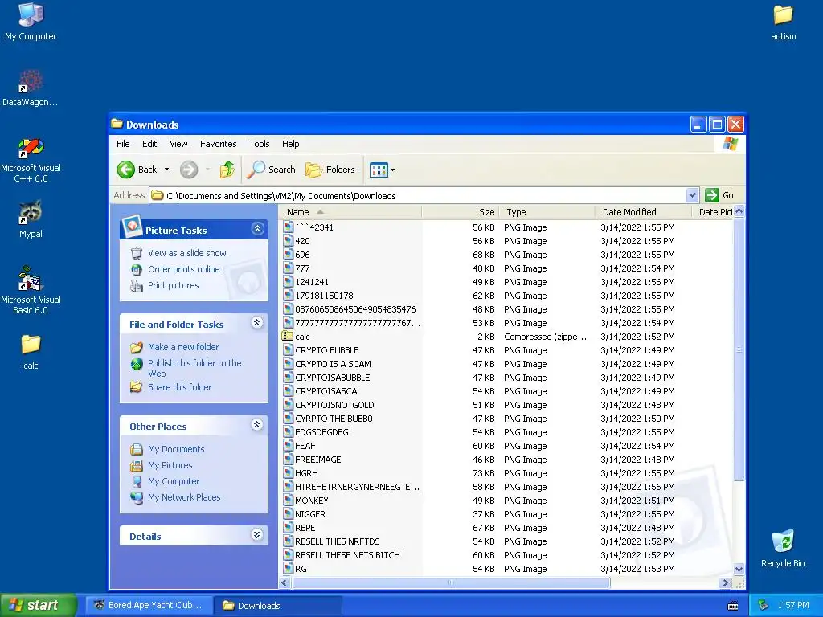
Task: Click the network tray icon
Action: [764, 605]
